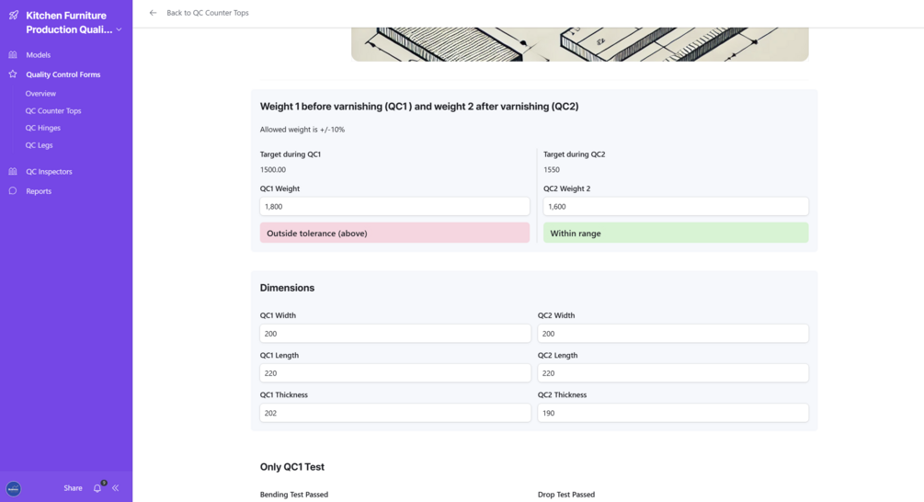The image size is (924, 502).
Task: Click Back to QC Counter Tops link
Action: 207,13
